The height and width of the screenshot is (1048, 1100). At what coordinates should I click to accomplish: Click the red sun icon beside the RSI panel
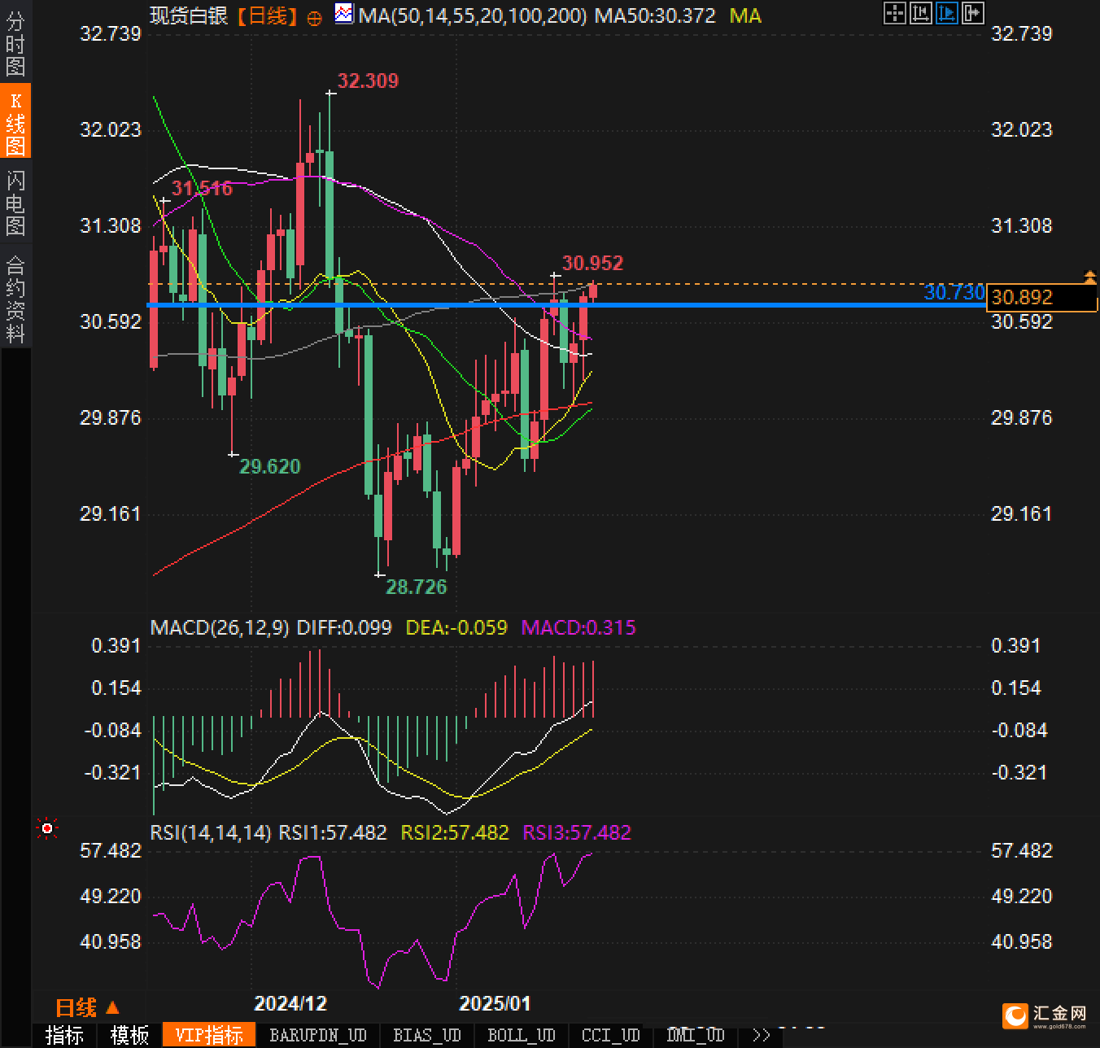[47, 829]
